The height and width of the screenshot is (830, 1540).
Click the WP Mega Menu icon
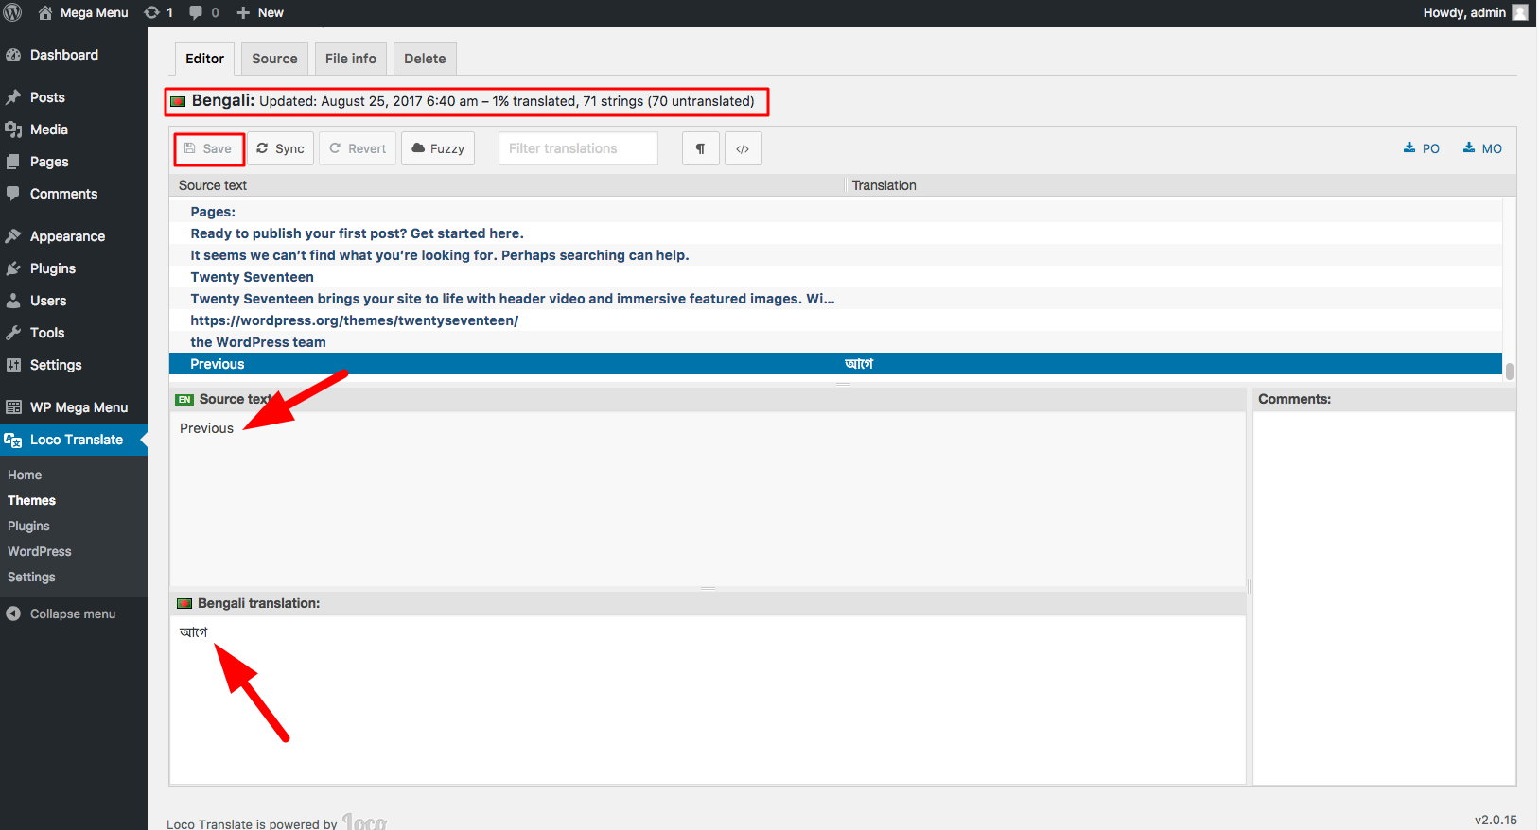pyautogui.click(x=13, y=407)
